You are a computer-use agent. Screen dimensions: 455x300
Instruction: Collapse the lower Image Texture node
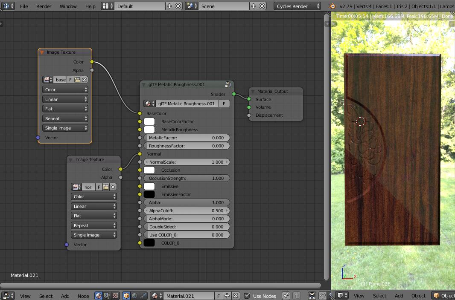[70, 160]
